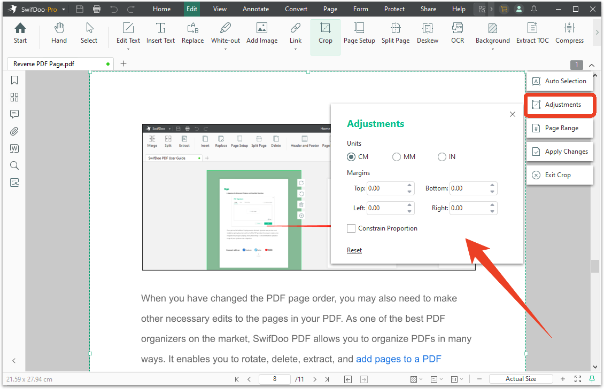Screen dimensions: 604x389
Task: Open Page Range options
Action: click(560, 128)
